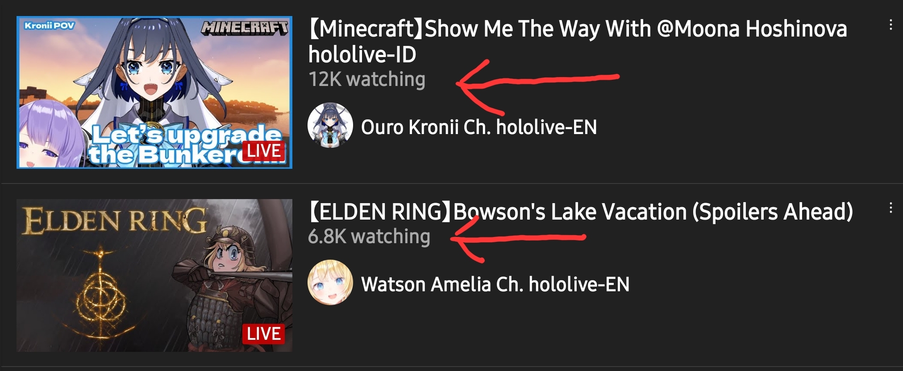
Task: Click the Elden Ring logo text in thumbnail
Action: coord(115,221)
